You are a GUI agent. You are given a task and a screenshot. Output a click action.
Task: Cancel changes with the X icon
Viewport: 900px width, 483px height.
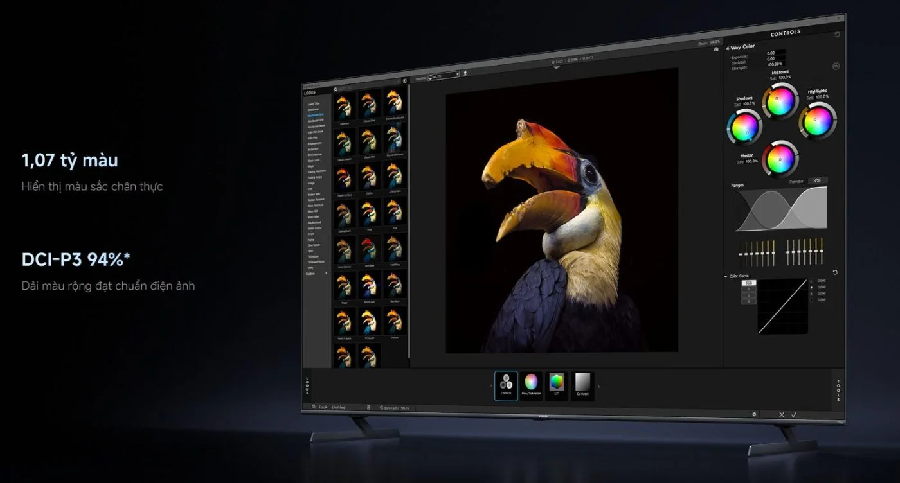click(x=782, y=415)
